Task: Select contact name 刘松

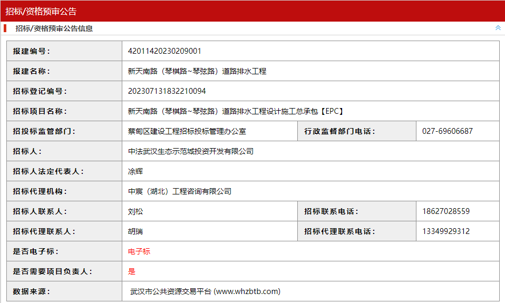Action: coord(135,211)
